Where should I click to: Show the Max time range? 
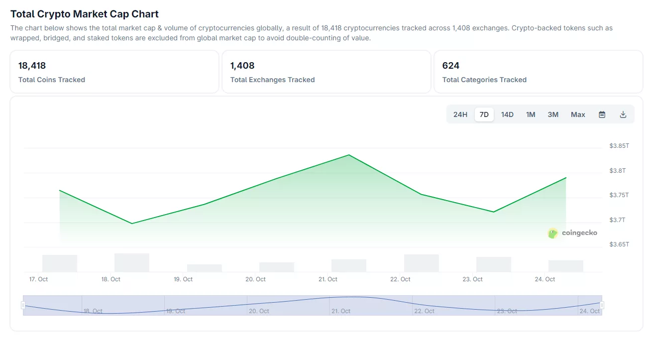[x=578, y=115]
